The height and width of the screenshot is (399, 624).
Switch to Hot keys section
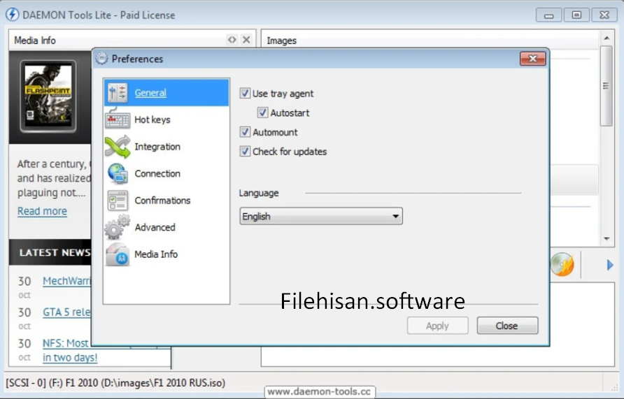[152, 119]
